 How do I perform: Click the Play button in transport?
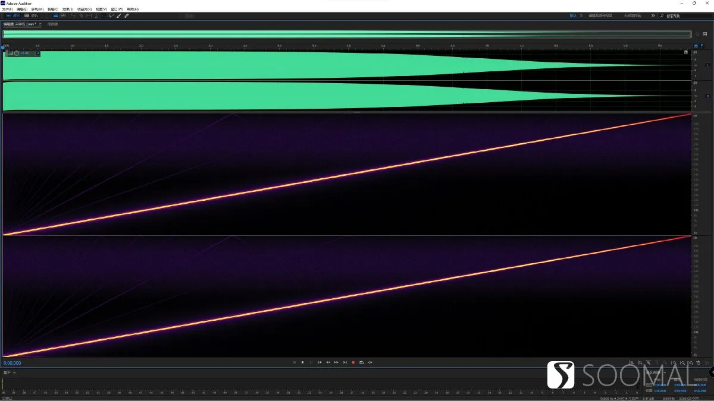[303, 362]
